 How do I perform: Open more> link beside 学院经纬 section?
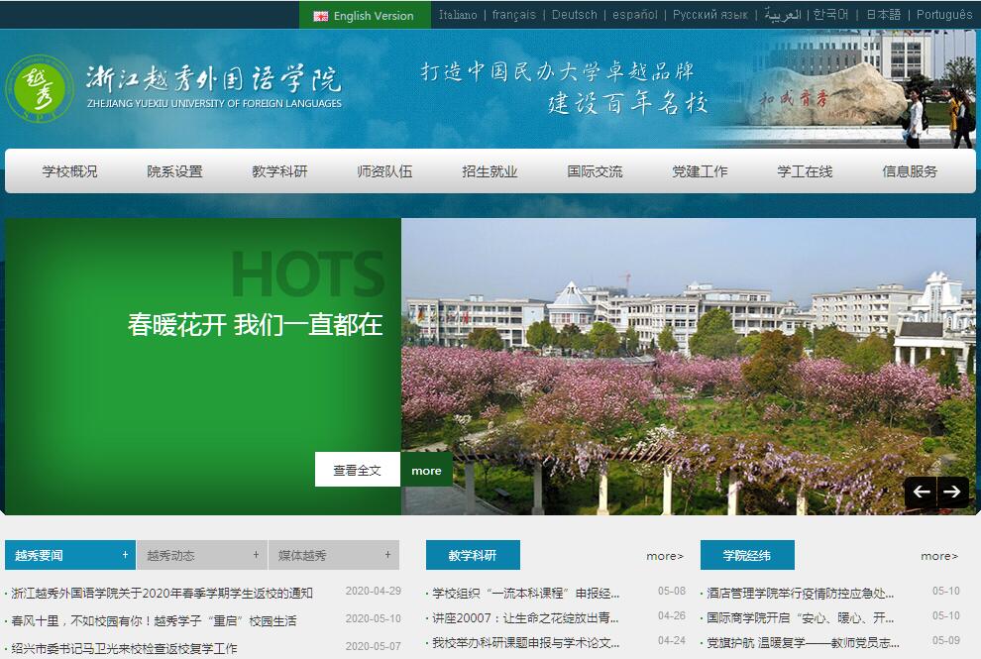pos(938,556)
